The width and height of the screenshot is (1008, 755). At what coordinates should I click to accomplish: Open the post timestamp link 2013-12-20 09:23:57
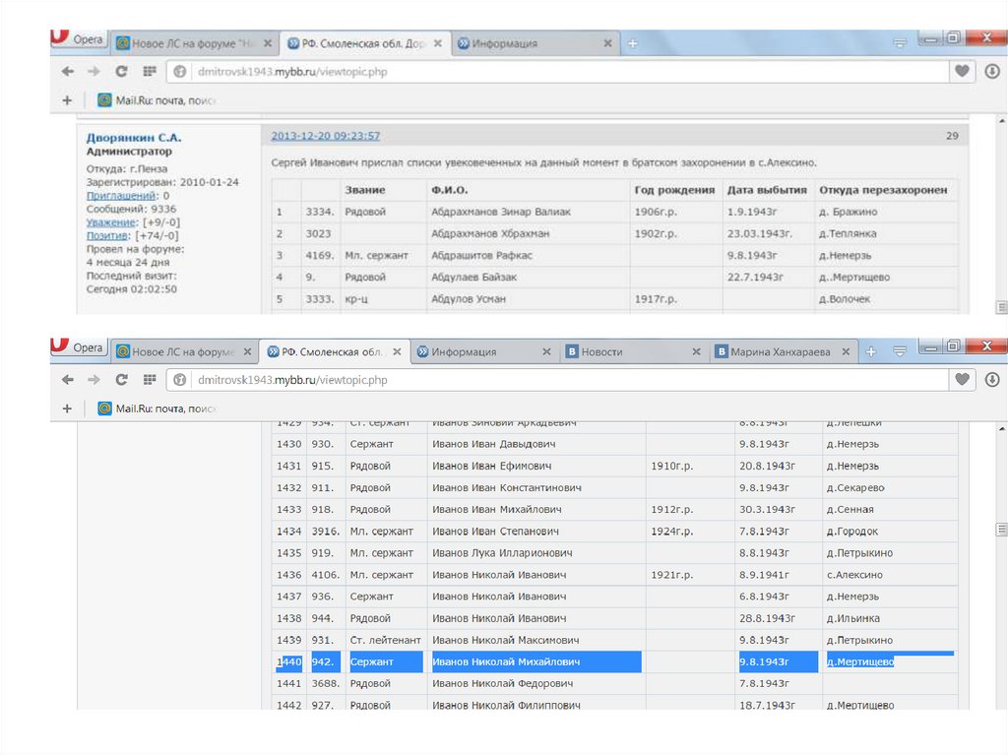325,136
